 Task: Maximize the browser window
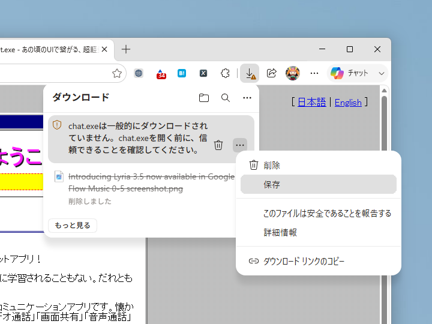[350, 49]
